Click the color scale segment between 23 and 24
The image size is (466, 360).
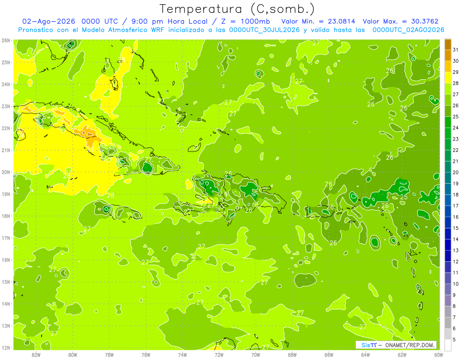[x=448, y=133]
